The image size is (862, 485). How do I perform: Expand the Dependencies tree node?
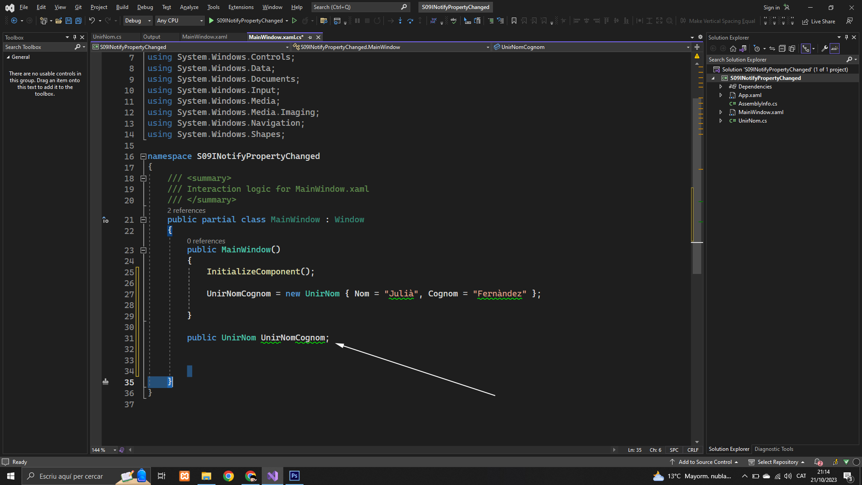[x=721, y=87]
